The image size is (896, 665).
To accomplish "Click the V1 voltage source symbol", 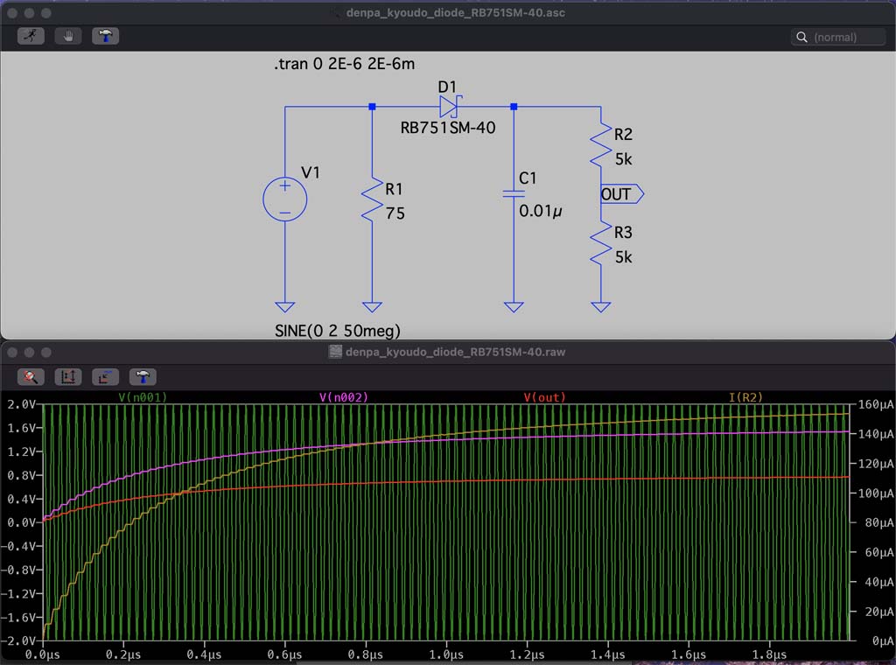I will 284,199.
